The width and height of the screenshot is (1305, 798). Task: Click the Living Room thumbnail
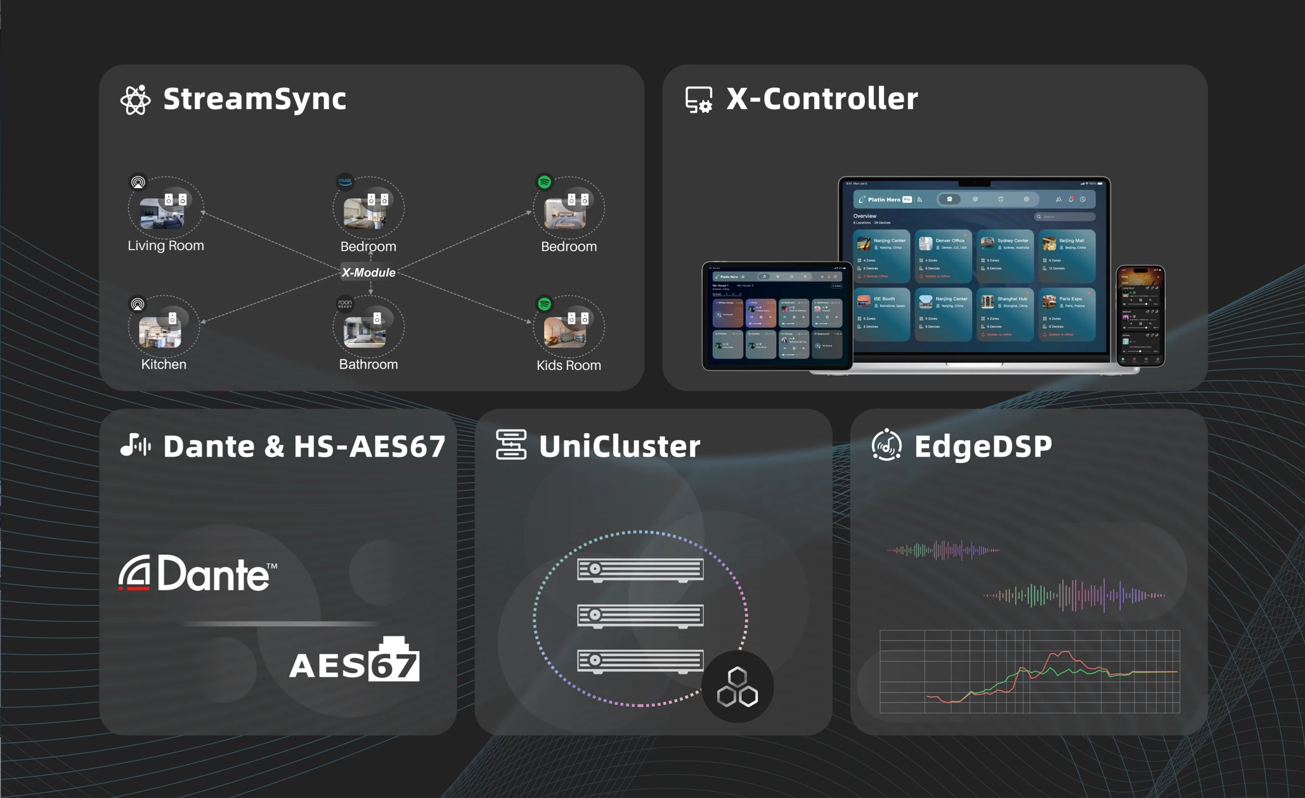(x=162, y=213)
